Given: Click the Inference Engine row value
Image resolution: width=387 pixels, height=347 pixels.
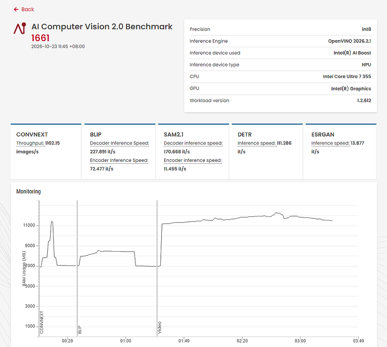Looking at the screenshot, I should [349, 41].
